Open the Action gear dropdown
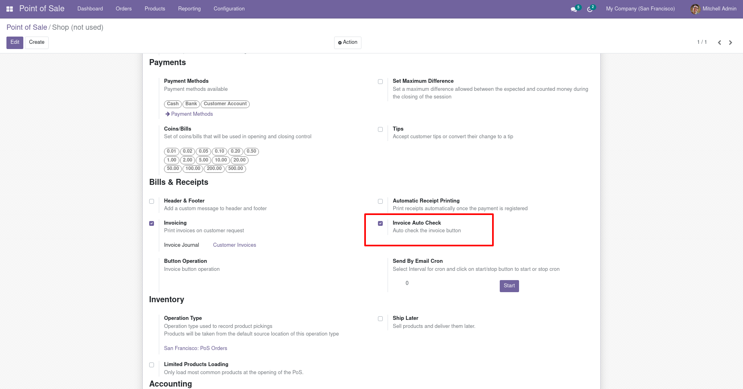 347,43
